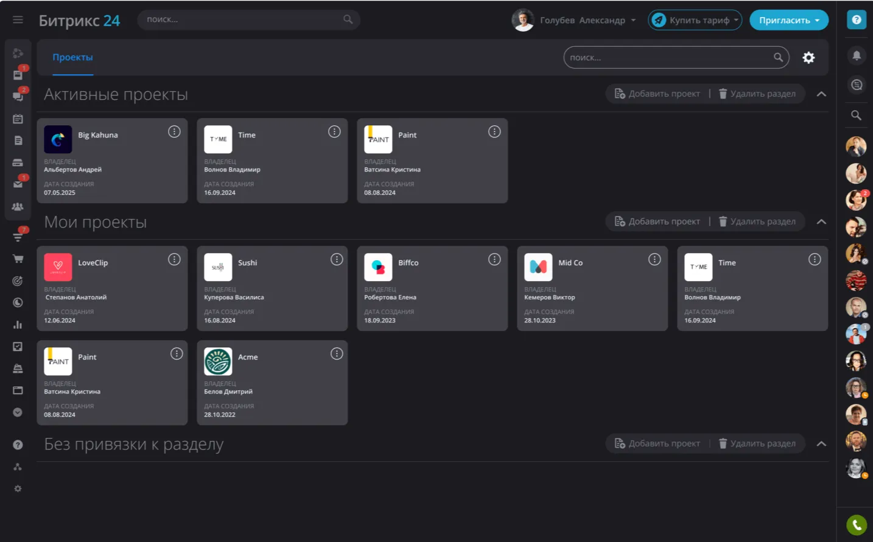
Task: Open the Купить тариф dropdown
Action: click(x=695, y=20)
